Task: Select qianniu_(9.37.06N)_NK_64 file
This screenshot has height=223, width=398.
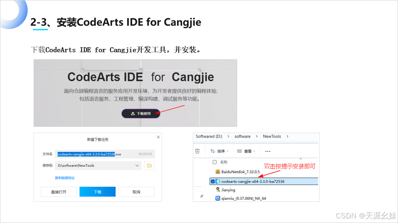Action: coord(243,199)
